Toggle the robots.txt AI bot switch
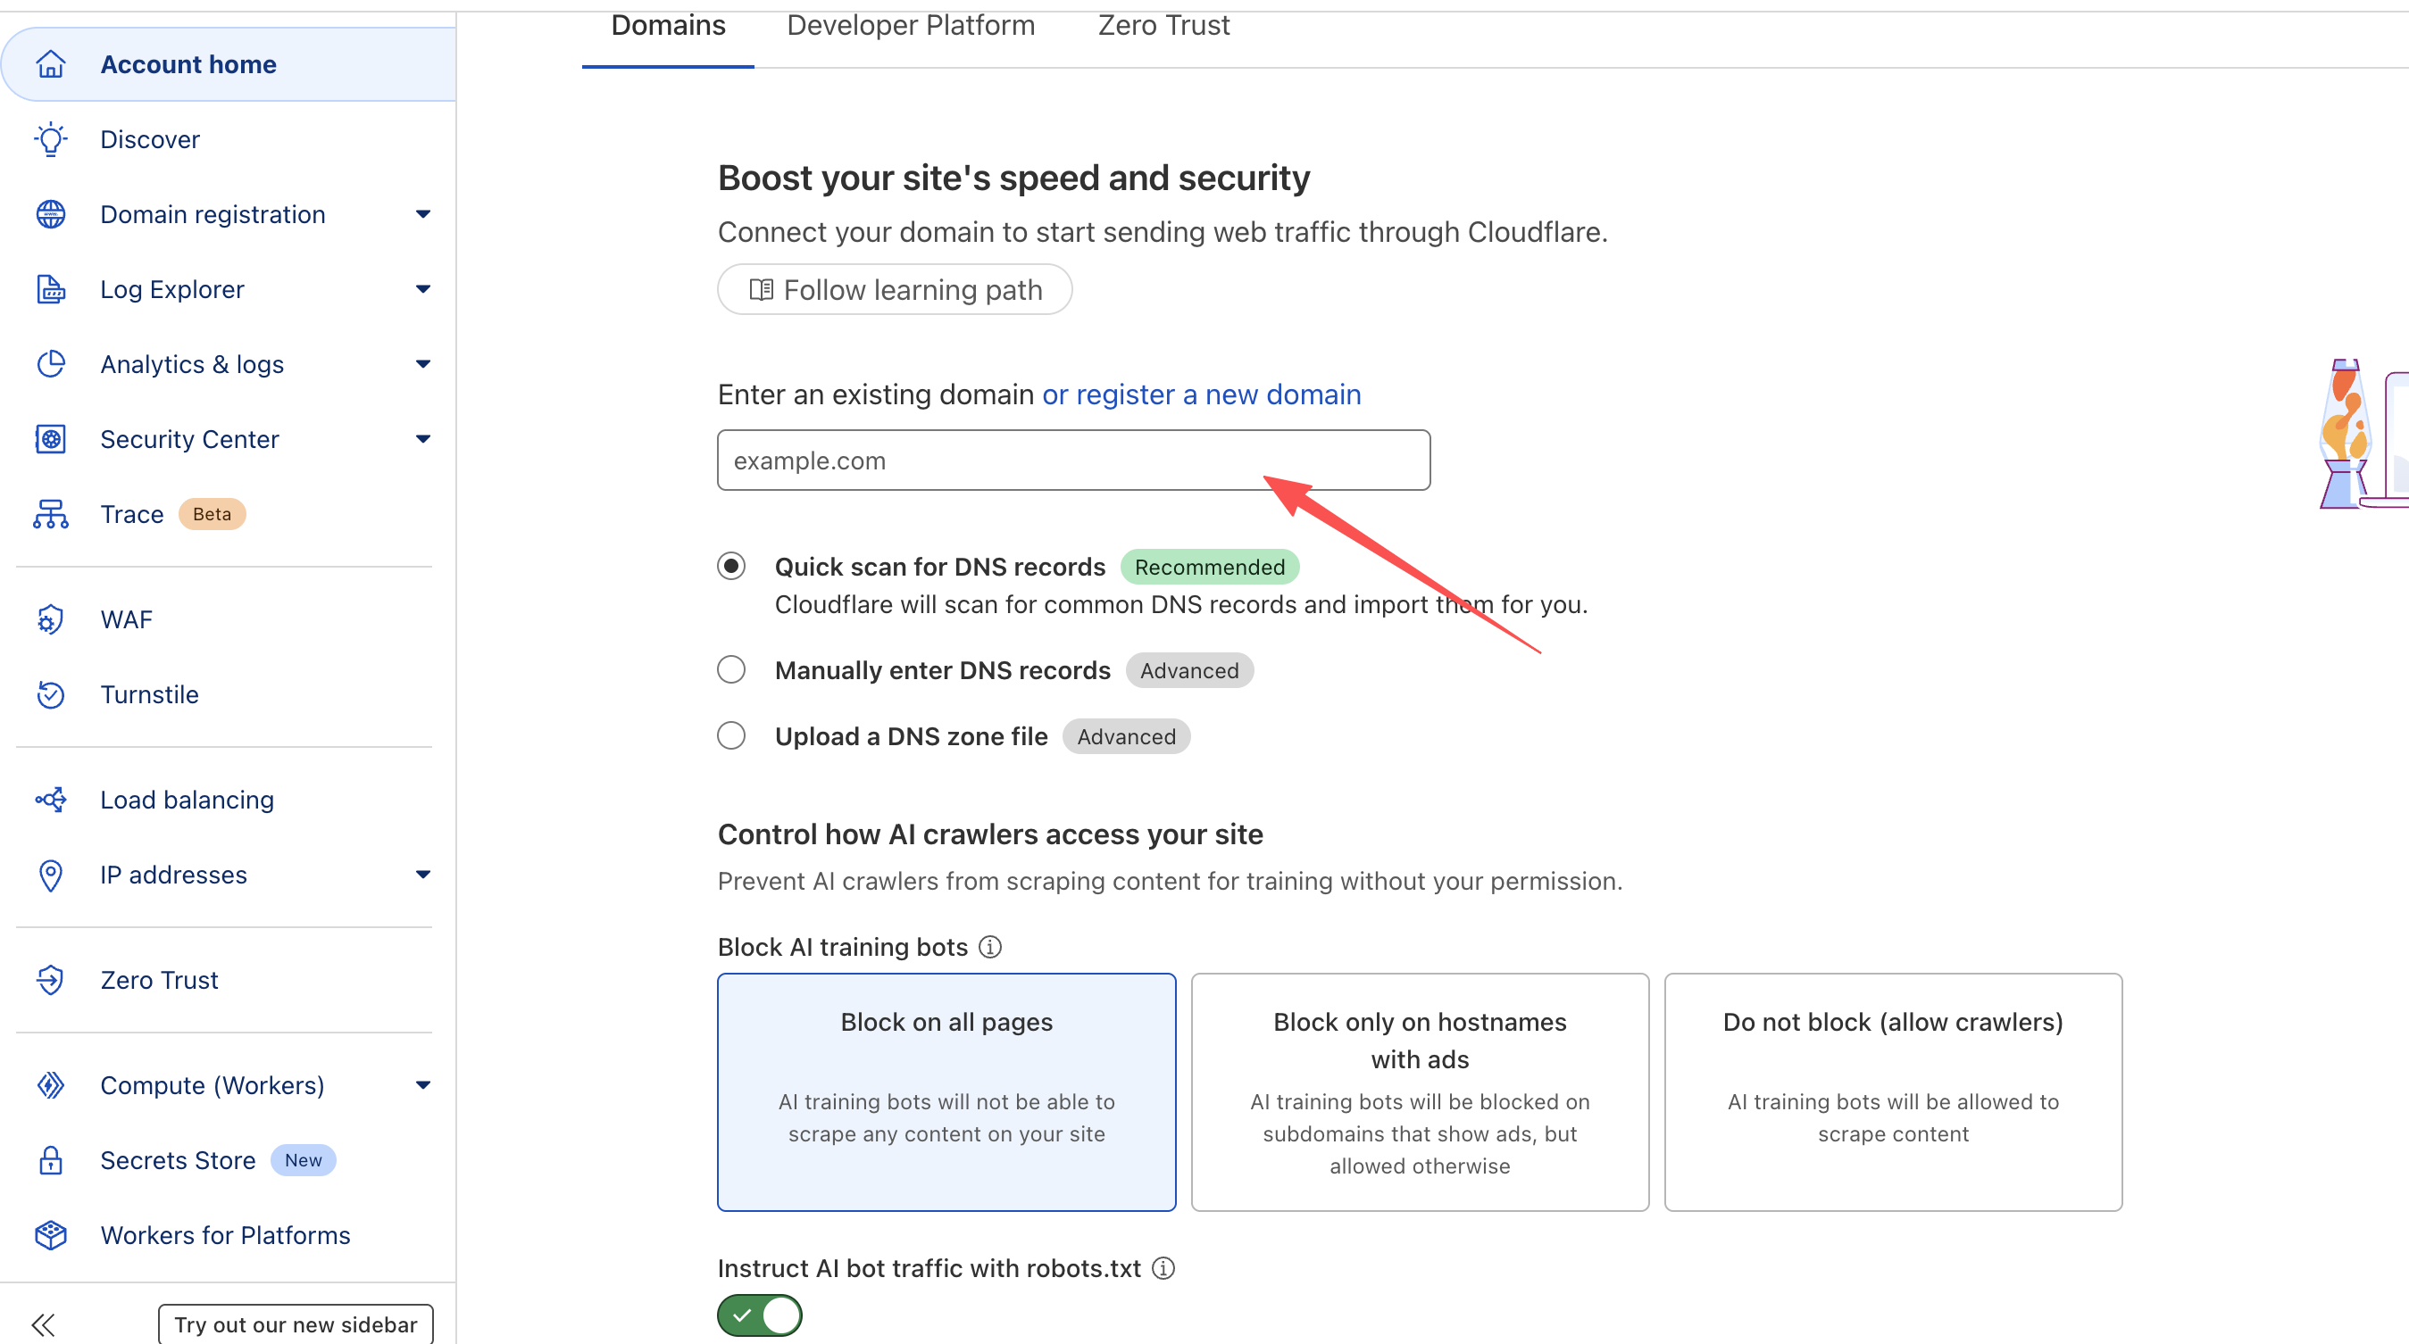The image size is (2409, 1344). click(759, 1315)
